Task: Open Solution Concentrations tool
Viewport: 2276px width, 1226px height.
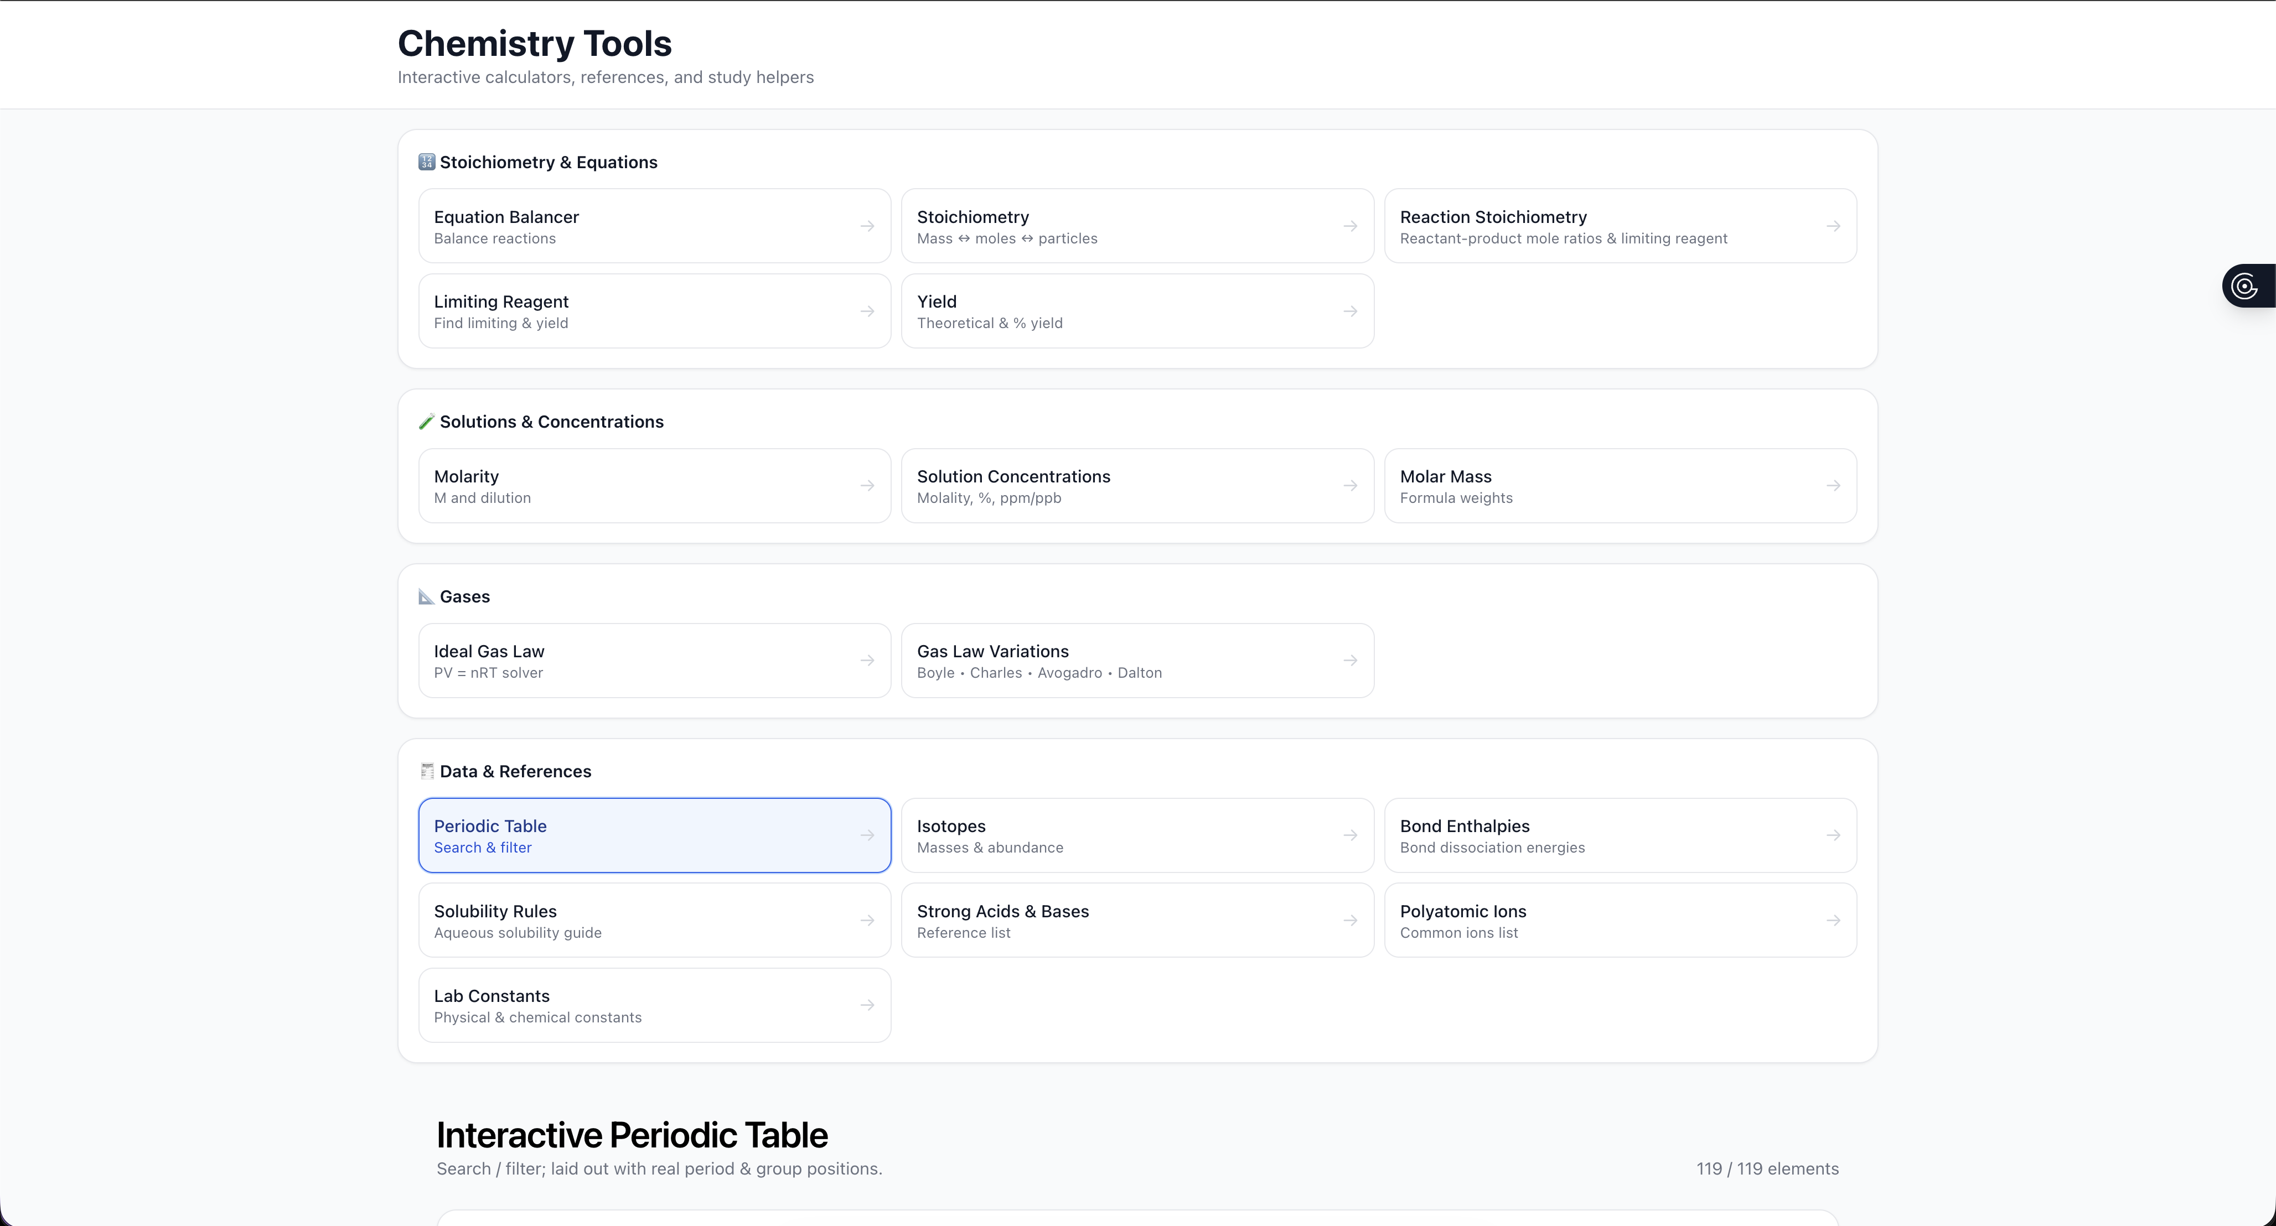Action: tap(1136, 486)
